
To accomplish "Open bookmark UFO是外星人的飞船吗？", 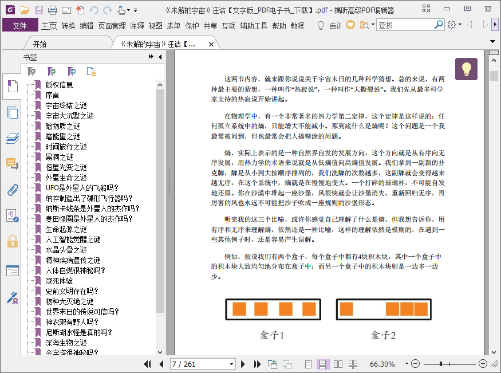I will click(x=82, y=188).
